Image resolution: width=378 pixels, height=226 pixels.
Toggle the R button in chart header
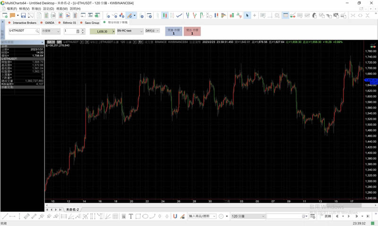141,42
